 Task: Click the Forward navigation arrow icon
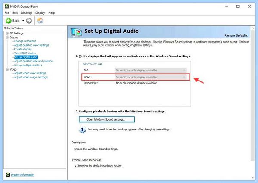point(29,21)
